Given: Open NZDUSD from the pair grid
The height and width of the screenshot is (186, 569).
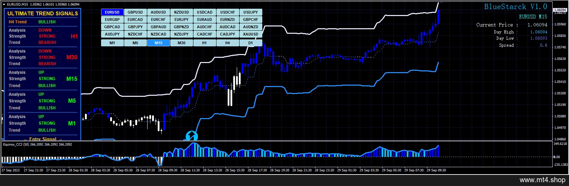Looking at the screenshot, I should pyautogui.click(x=182, y=12).
